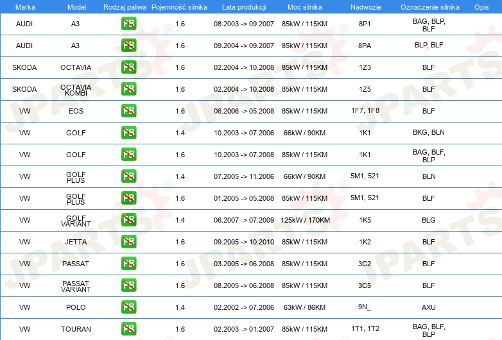Click the Rodzaj paliwa column header
This screenshot has height=340, width=502.
125,7
